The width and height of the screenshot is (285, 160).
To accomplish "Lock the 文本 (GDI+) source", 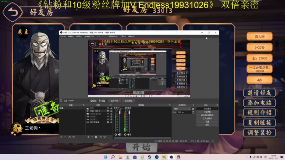I will [x=111, y=111].
